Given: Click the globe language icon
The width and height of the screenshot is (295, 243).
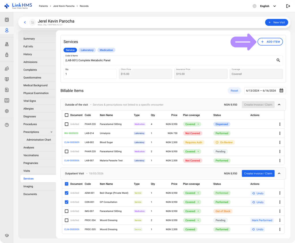Looking at the screenshot, I should [x=254, y=6].
